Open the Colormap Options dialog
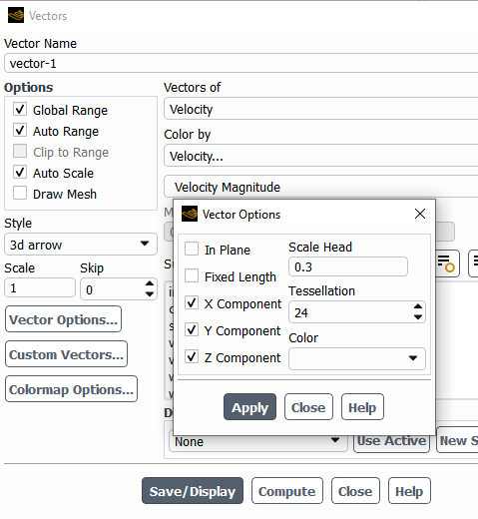Screen dimensions: 478x519 (71, 389)
